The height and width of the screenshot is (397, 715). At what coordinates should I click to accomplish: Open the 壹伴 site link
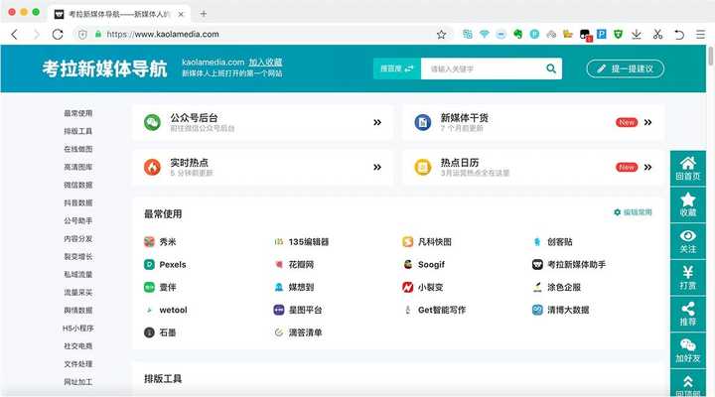[160, 287]
